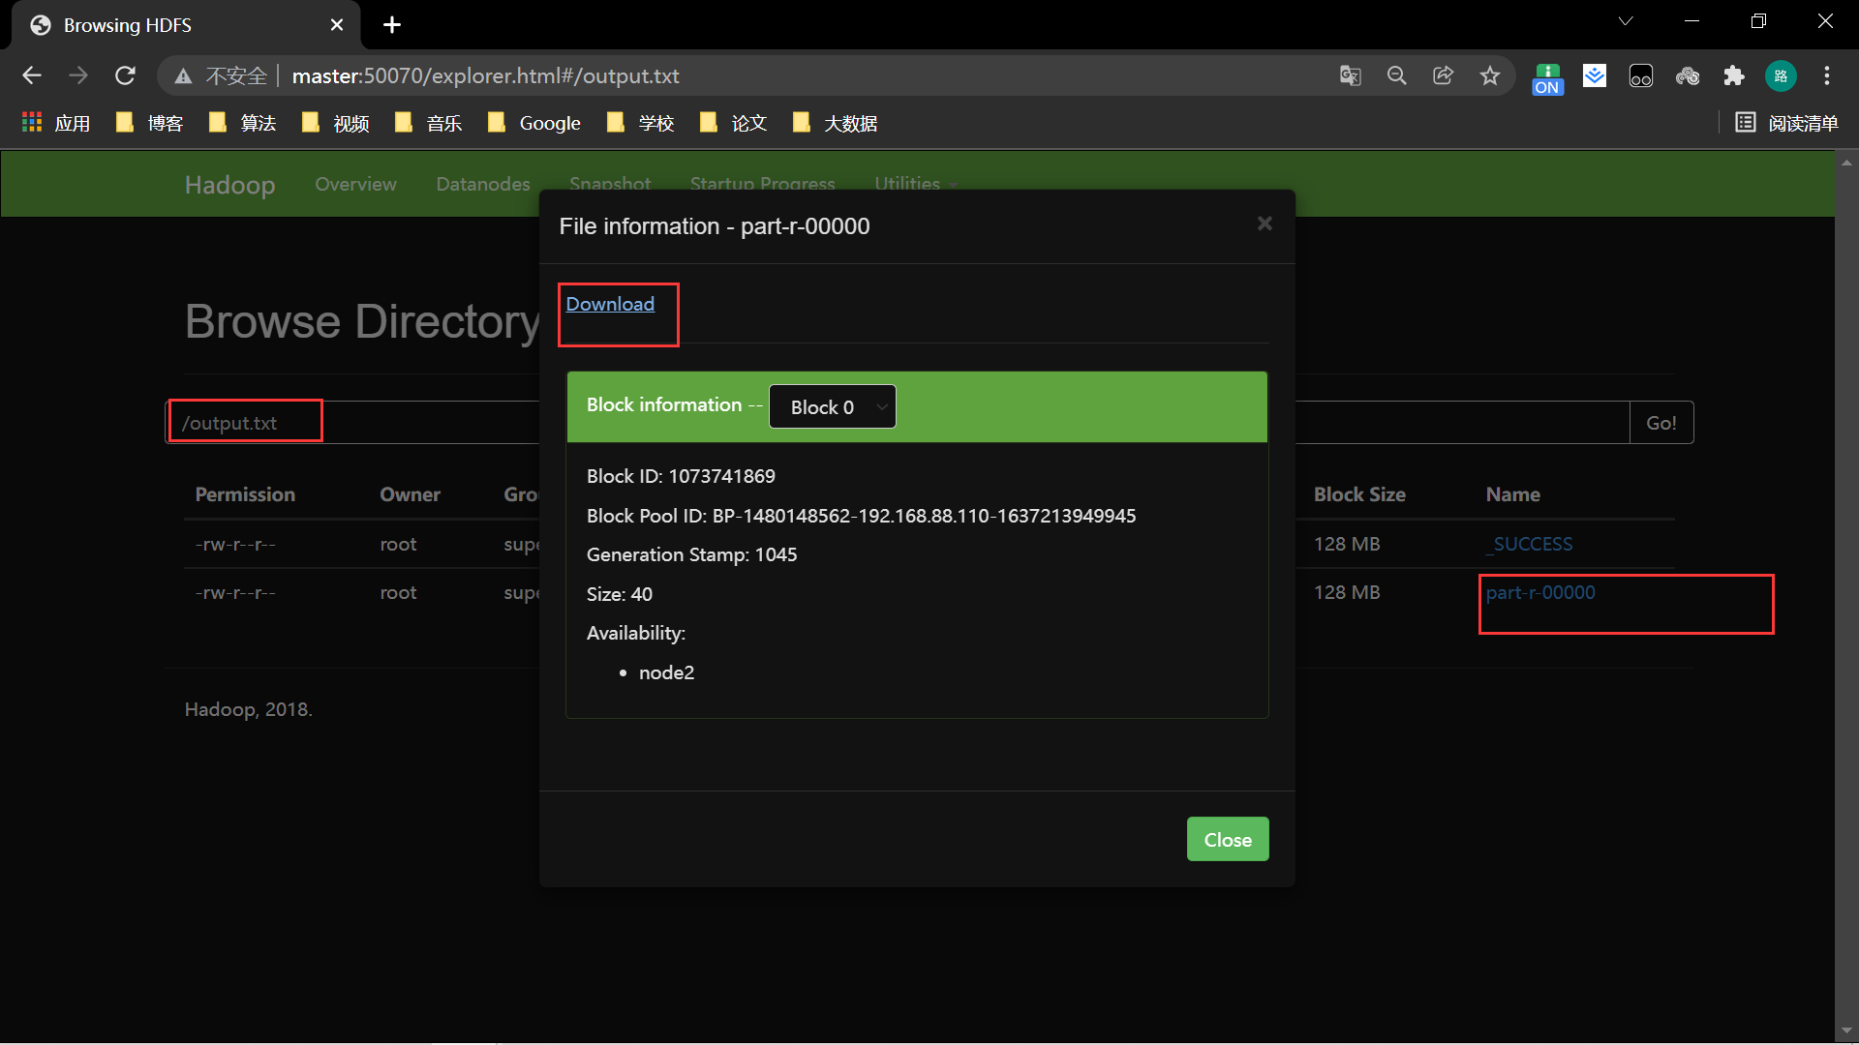
Task: Open the Overview menu item
Action: pyautogui.click(x=355, y=184)
